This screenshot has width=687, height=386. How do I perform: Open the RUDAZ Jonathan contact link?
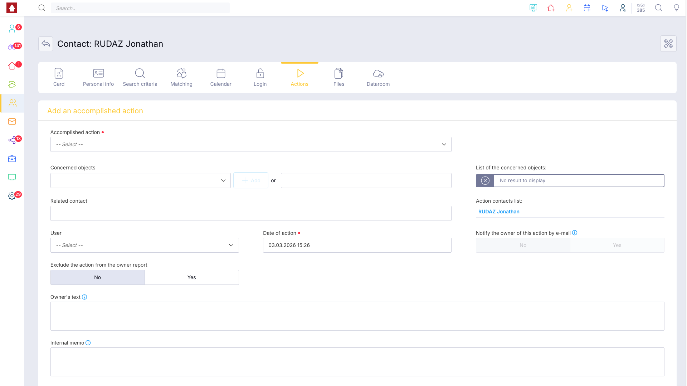499,212
